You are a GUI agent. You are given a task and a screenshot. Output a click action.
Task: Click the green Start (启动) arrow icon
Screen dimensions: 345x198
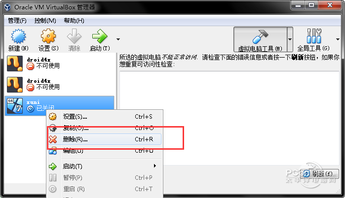tap(100, 36)
